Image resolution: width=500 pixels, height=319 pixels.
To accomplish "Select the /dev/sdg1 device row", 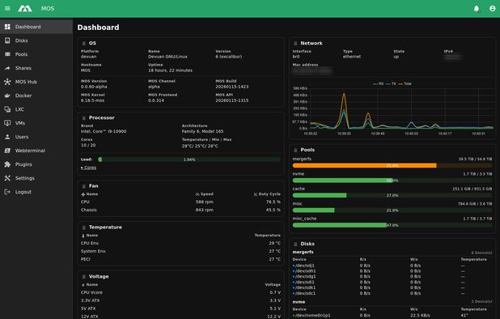I will pos(392,277).
